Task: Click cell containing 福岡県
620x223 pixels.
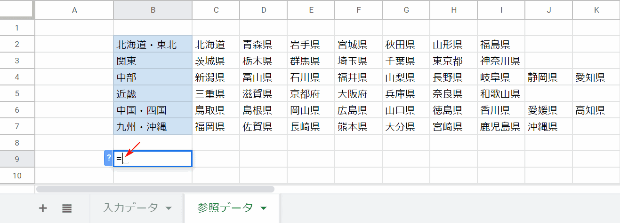Action: point(216,127)
